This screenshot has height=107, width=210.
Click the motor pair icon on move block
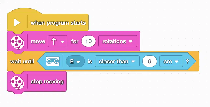[x=17, y=42]
